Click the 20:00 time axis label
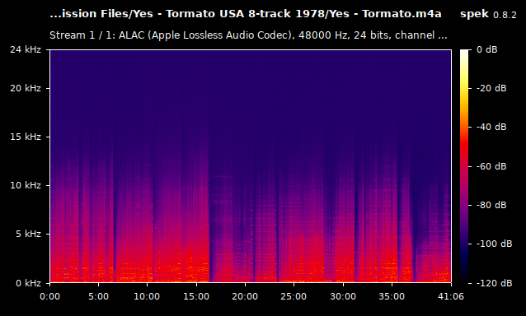 (245, 296)
